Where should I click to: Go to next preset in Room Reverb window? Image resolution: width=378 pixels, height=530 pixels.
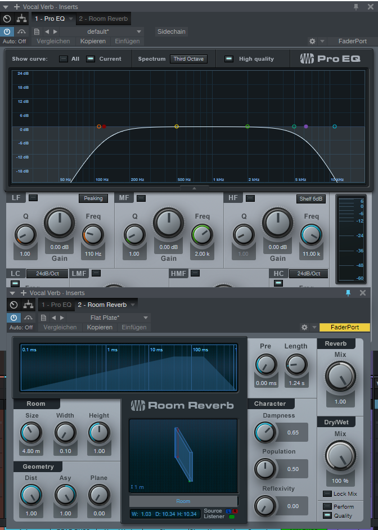[62, 318]
